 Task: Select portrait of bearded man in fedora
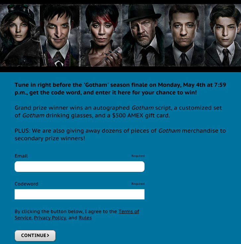tap(144, 35)
